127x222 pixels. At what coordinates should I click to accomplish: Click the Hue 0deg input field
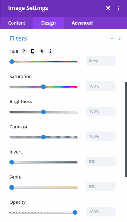pyautogui.click(x=101, y=61)
